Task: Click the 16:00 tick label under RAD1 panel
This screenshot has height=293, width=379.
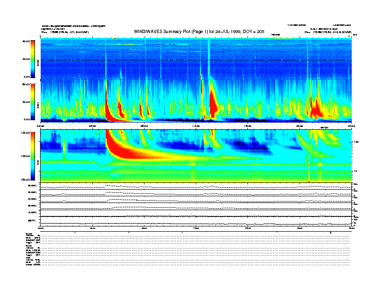Action: coord(248,126)
